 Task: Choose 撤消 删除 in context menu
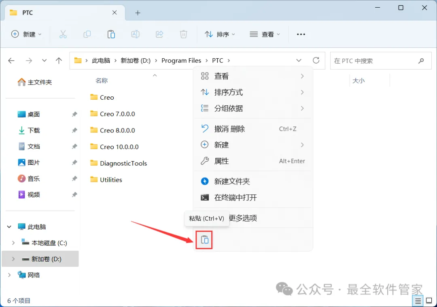pyautogui.click(x=252, y=129)
